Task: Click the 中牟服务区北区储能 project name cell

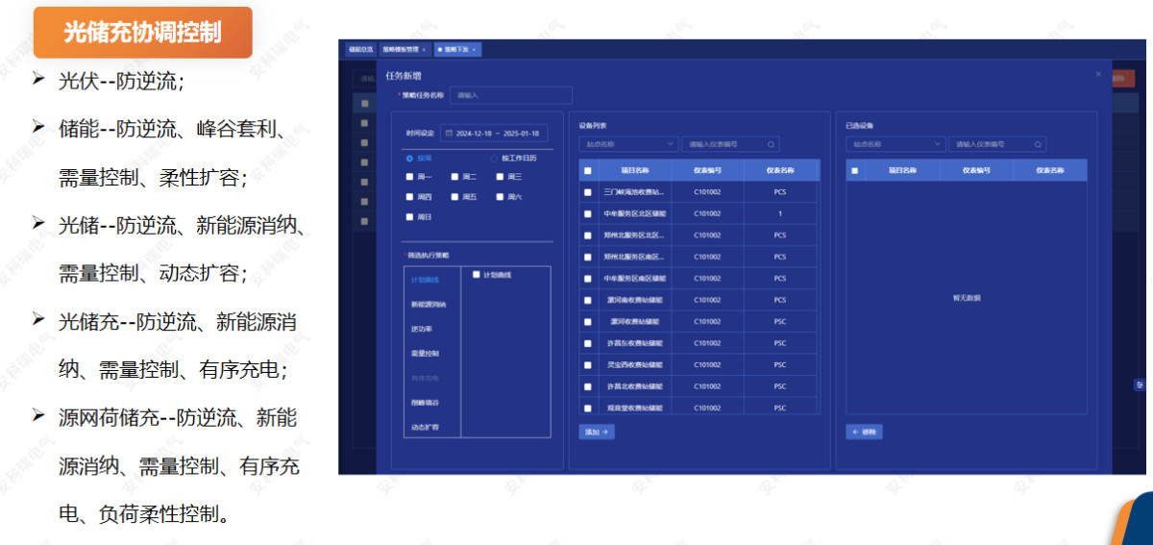Action: tap(634, 213)
